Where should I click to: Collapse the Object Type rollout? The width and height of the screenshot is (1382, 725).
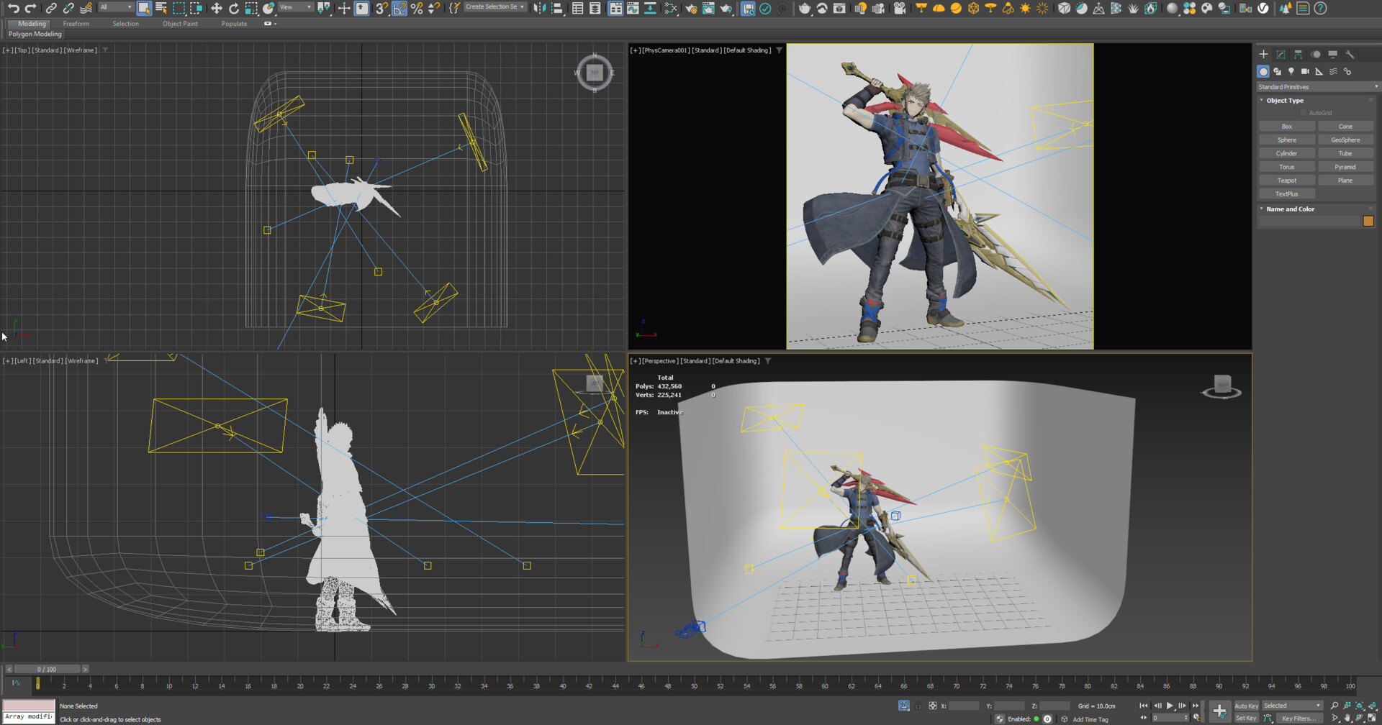click(1285, 101)
